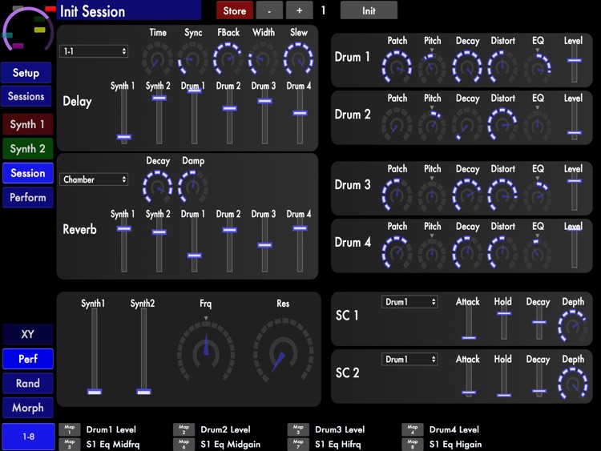Select the 1-8 mapping bank button
Image resolution: width=601 pixels, height=451 pixels.
pyautogui.click(x=28, y=437)
